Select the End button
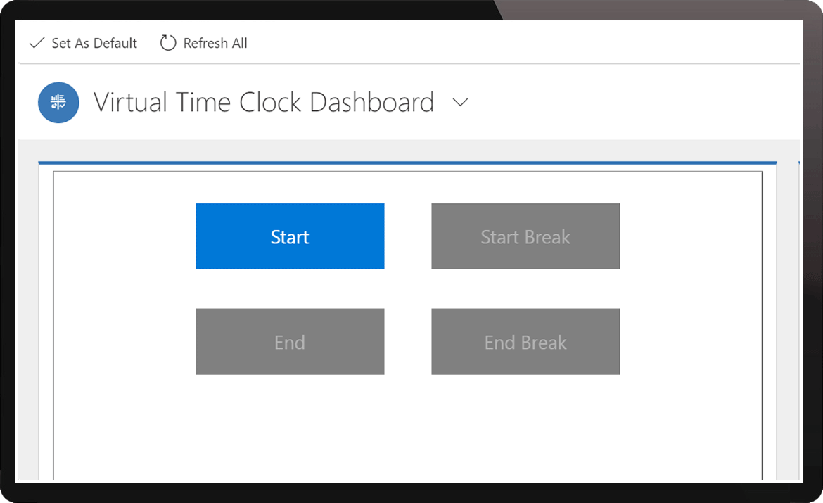Viewport: 823px width, 503px height. [290, 342]
